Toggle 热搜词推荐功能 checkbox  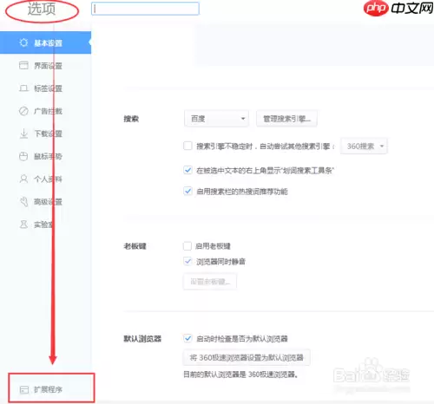(x=187, y=191)
